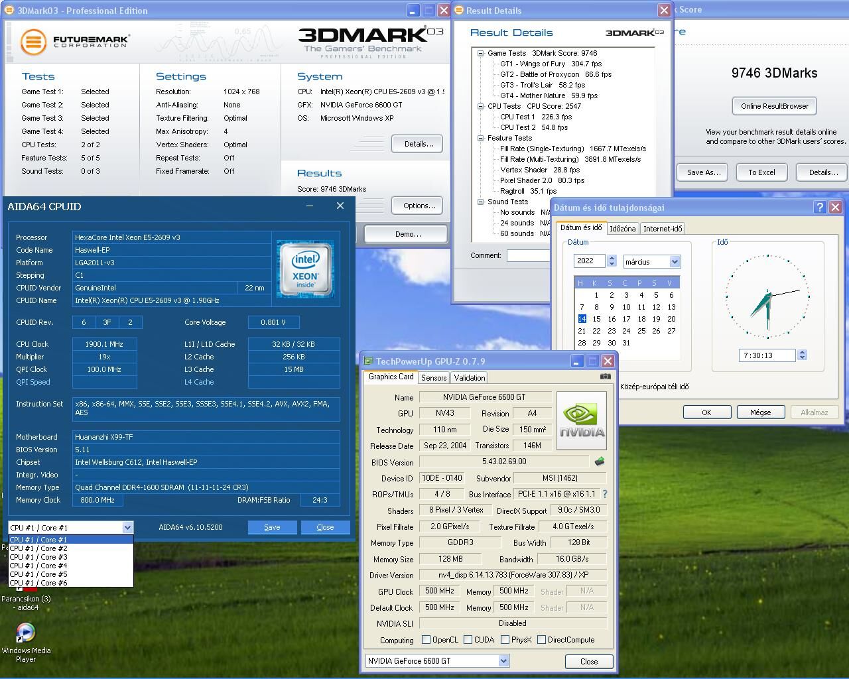Export results with To Excel
This screenshot has width=849, height=679.
[x=761, y=172]
